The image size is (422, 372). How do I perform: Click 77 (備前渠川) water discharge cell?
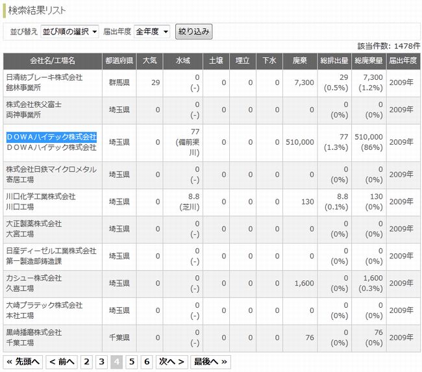(x=182, y=142)
